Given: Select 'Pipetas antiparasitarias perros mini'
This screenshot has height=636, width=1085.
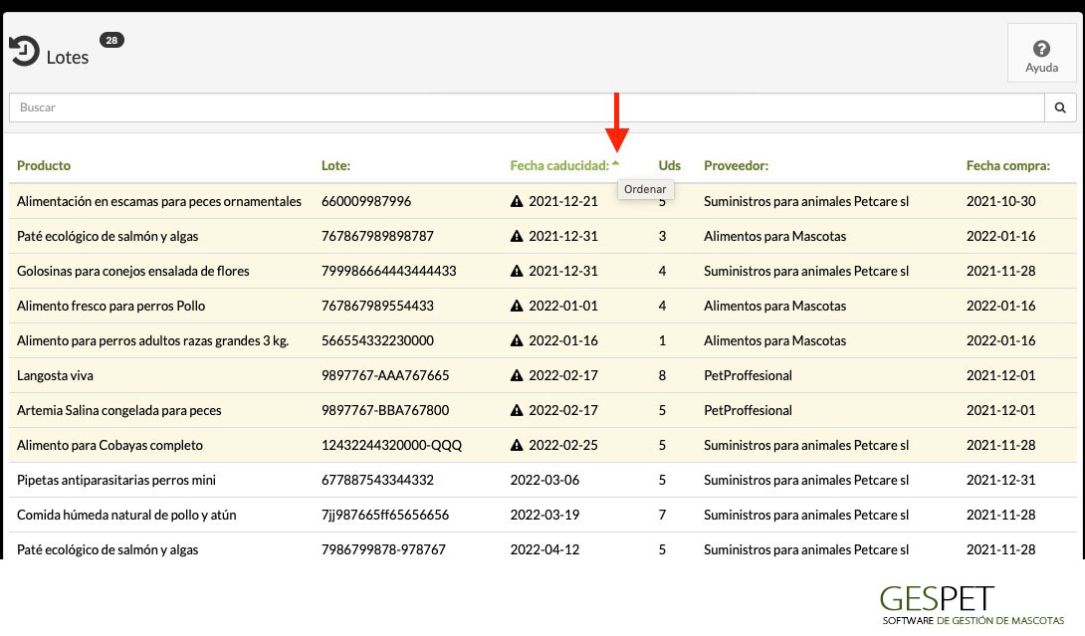Looking at the screenshot, I should click(x=116, y=480).
